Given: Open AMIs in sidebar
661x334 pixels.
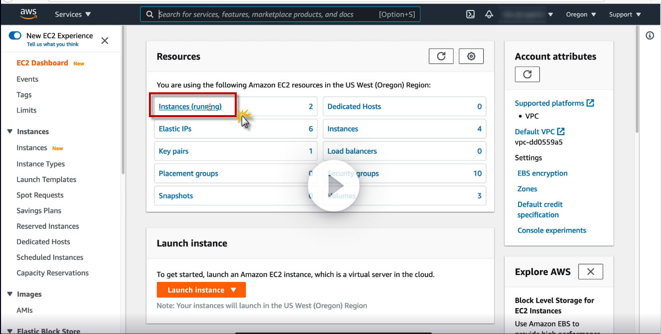Looking at the screenshot, I should tap(24, 310).
